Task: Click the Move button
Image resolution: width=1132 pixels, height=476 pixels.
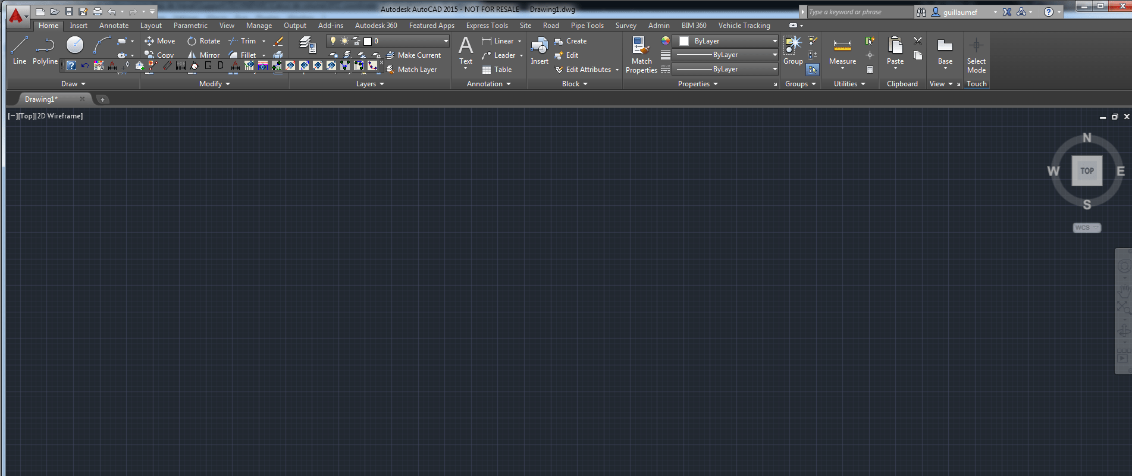Action: [x=159, y=41]
